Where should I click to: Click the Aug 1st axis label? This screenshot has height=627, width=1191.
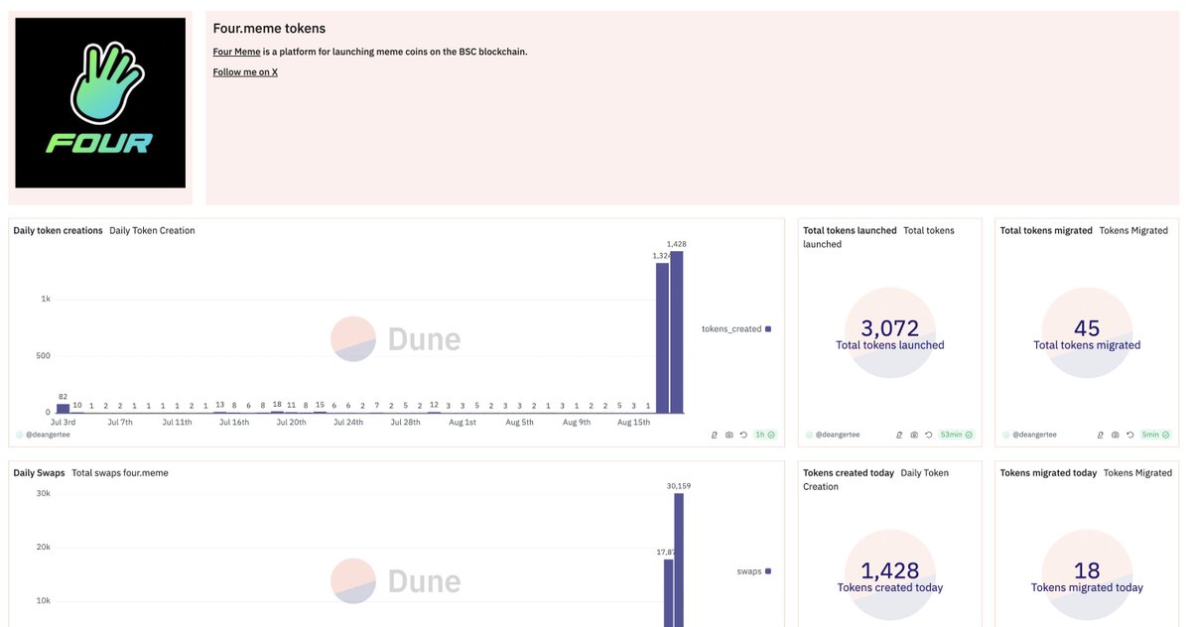pyautogui.click(x=463, y=423)
